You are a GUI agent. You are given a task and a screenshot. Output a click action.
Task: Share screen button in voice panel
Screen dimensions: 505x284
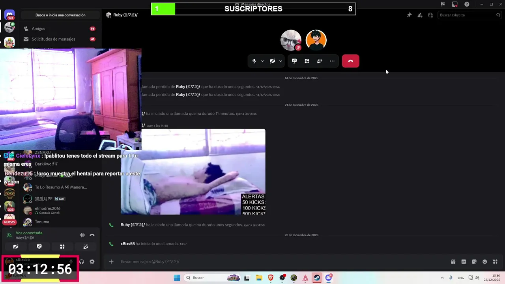click(x=39, y=247)
